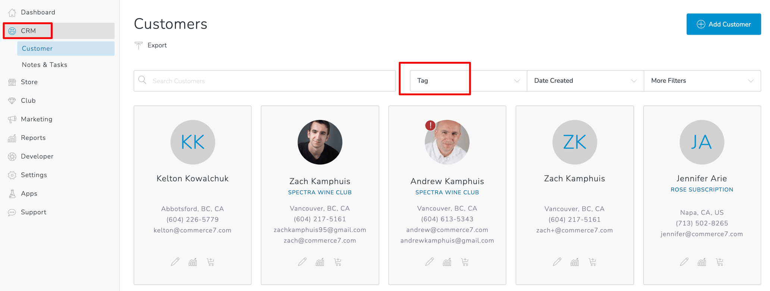Select the Store storefront icon

point(12,82)
